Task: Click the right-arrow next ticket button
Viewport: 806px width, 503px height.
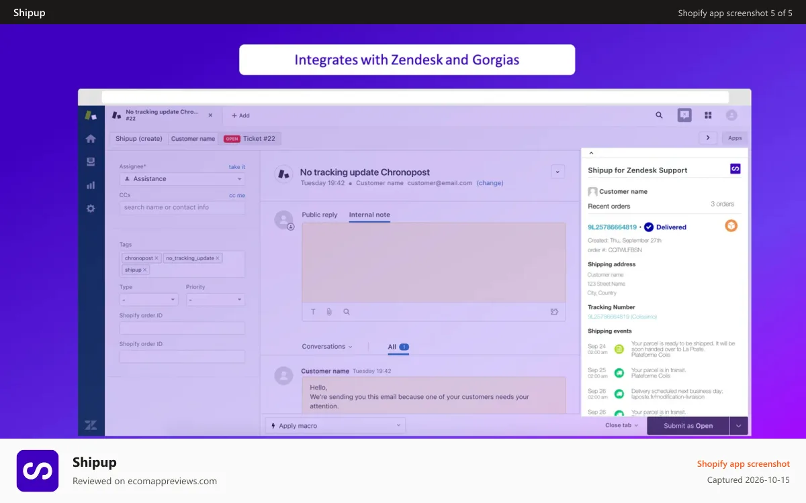Action: click(708, 137)
